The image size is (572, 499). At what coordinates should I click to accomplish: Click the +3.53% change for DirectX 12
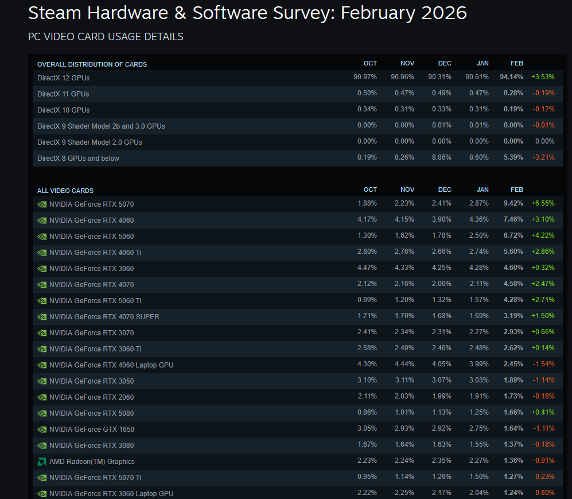tap(543, 77)
